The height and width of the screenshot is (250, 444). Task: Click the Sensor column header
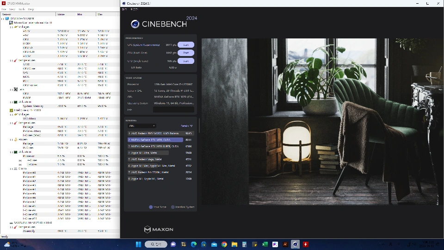click(28, 14)
